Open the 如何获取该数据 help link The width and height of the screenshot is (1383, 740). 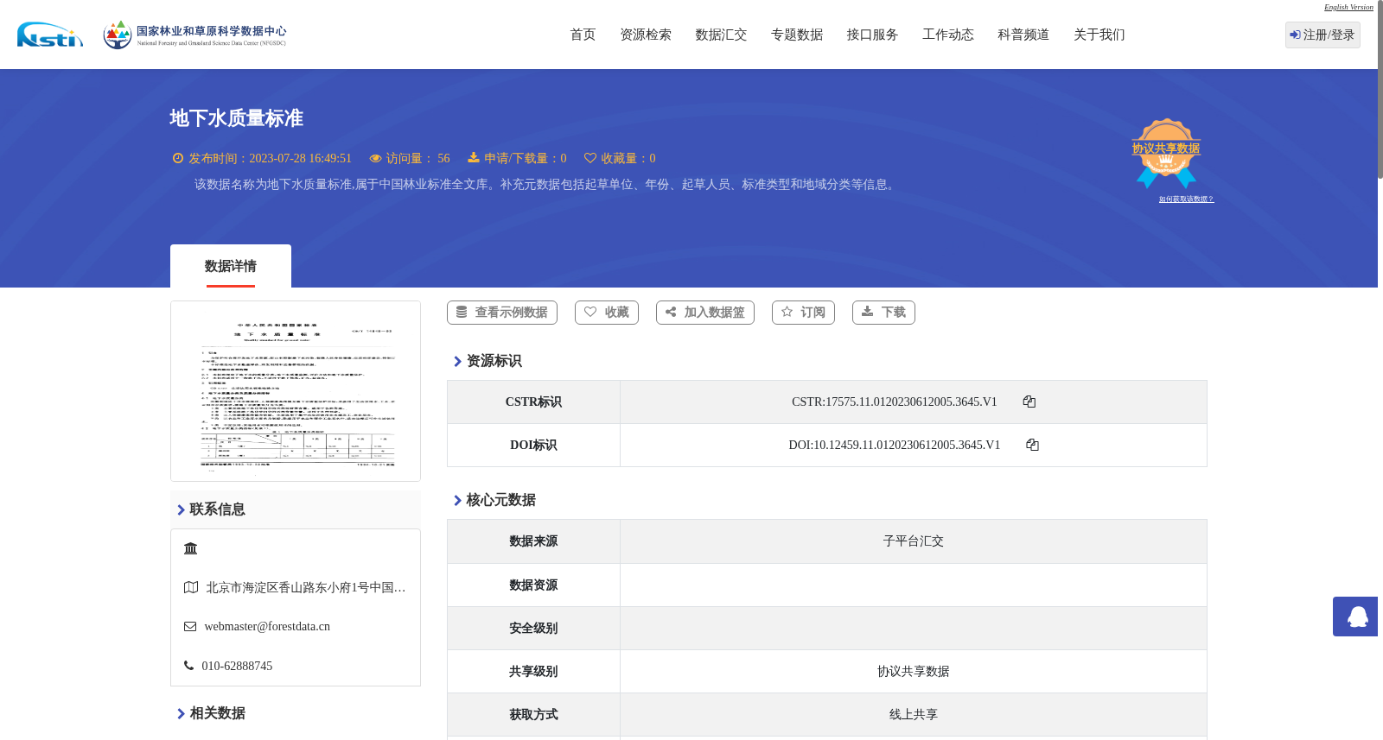click(1186, 199)
